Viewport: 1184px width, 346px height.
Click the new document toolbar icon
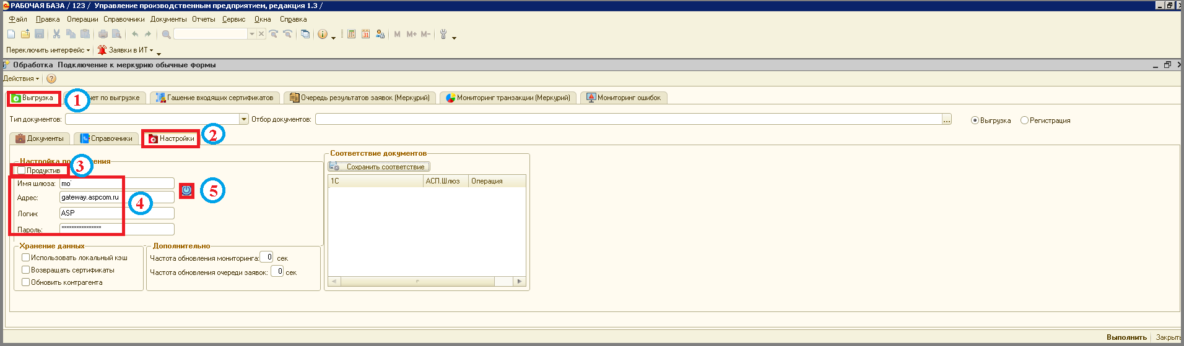(12, 35)
